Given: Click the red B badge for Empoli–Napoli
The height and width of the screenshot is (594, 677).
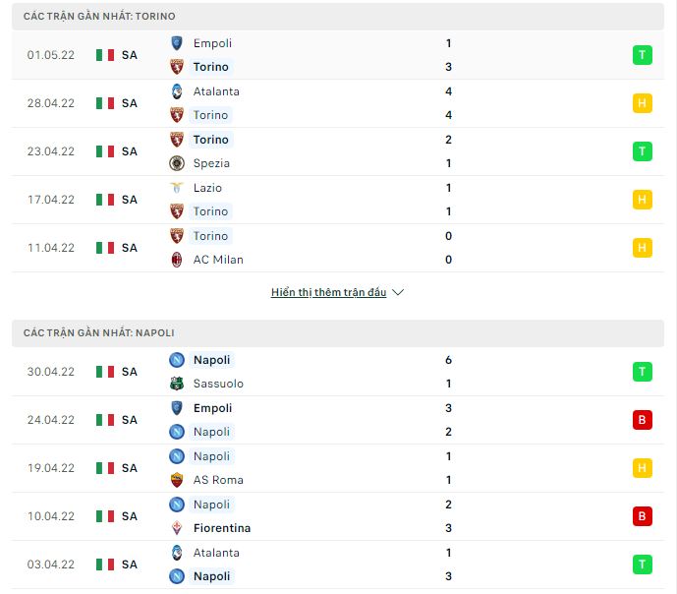Looking at the screenshot, I should click(x=642, y=420).
